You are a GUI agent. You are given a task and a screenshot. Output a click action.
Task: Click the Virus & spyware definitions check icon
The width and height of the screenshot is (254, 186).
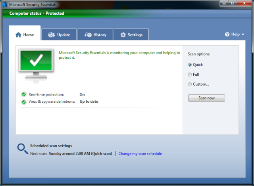click(x=24, y=102)
